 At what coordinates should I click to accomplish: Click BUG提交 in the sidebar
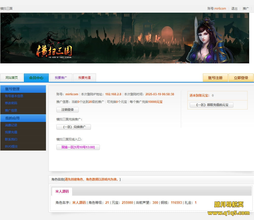click(x=11, y=146)
